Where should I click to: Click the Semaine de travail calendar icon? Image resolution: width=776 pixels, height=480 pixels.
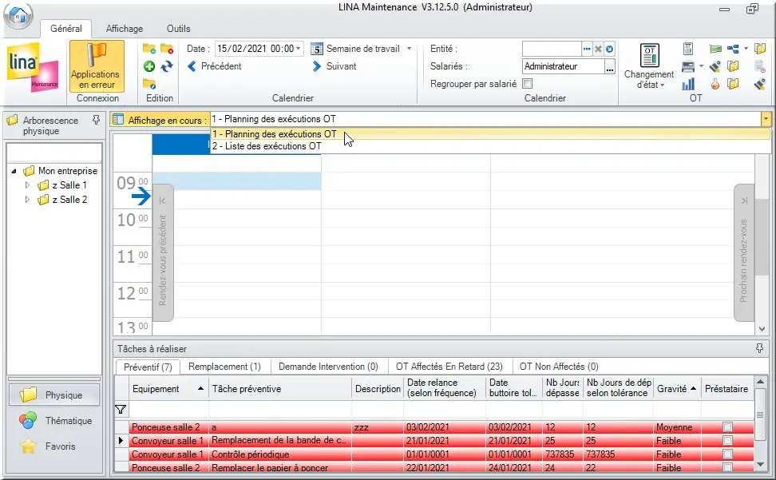317,49
